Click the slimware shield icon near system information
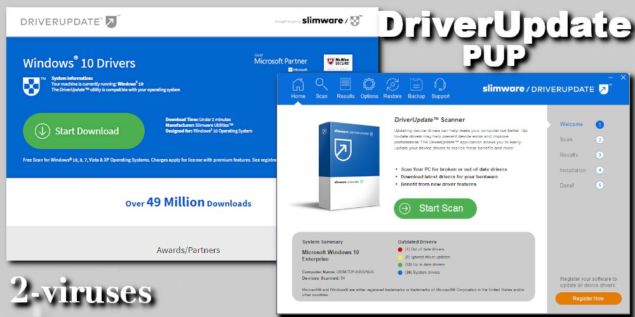Viewport: 635px width, 317px height. pos(32,86)
